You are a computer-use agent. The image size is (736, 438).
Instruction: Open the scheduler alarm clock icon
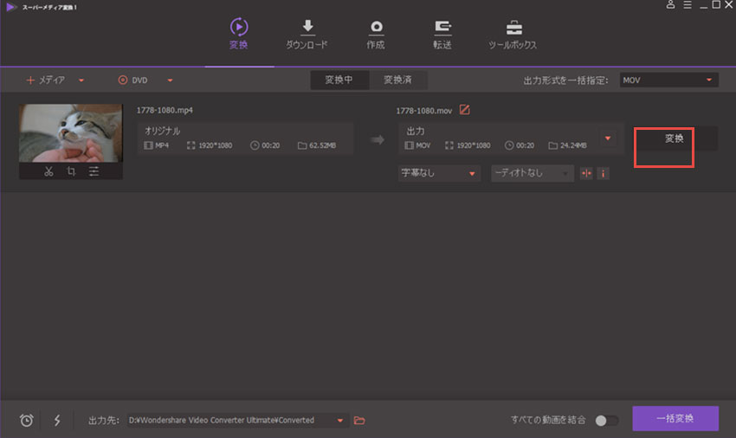pyautogui.click(x=27, y=420)
